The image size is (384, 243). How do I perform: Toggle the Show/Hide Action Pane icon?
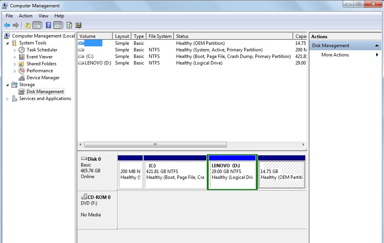pyautogui.click(x=58, y=25)
